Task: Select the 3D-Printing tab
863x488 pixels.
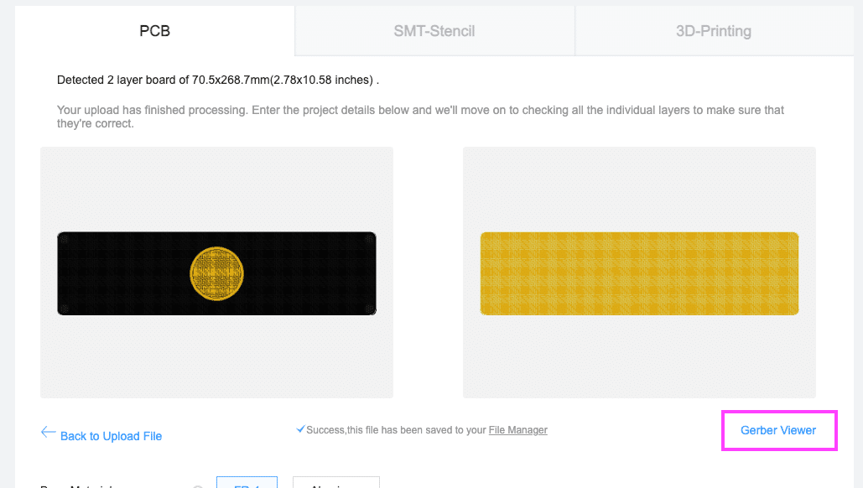Action: (x=713, y=31)
